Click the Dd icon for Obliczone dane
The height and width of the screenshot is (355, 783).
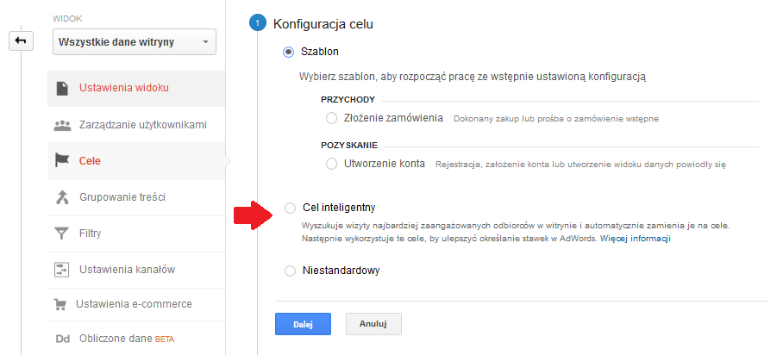[62, 339]
